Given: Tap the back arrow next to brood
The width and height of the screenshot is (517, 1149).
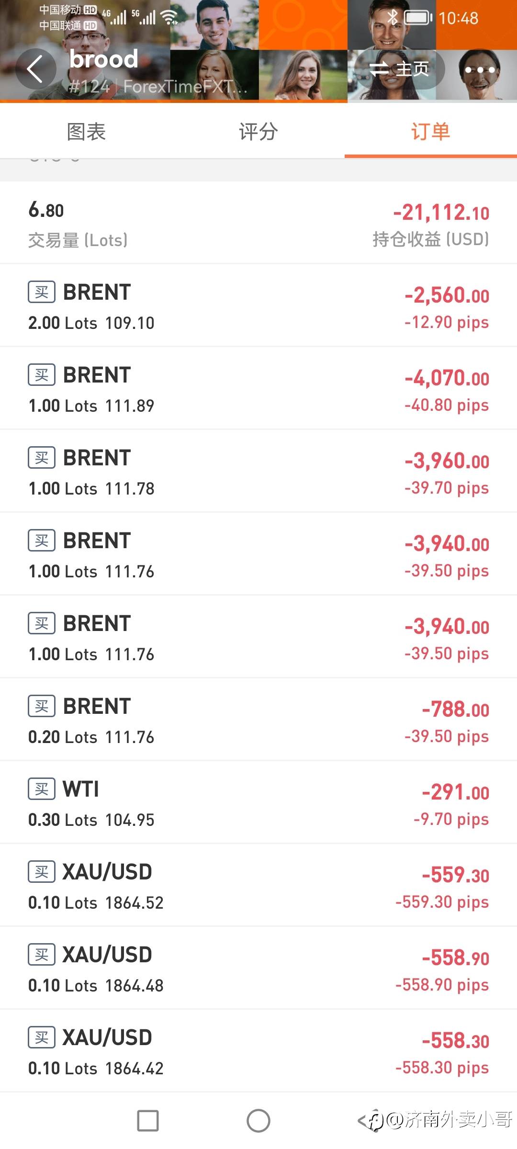Looking at the screenshot, I should [x=35, y=69].
